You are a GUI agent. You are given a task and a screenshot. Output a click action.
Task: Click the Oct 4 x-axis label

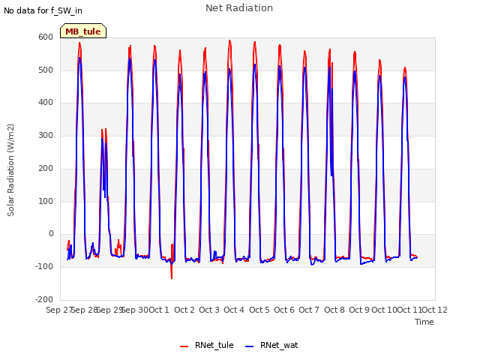pyautogui.click(x=234, y=310)
